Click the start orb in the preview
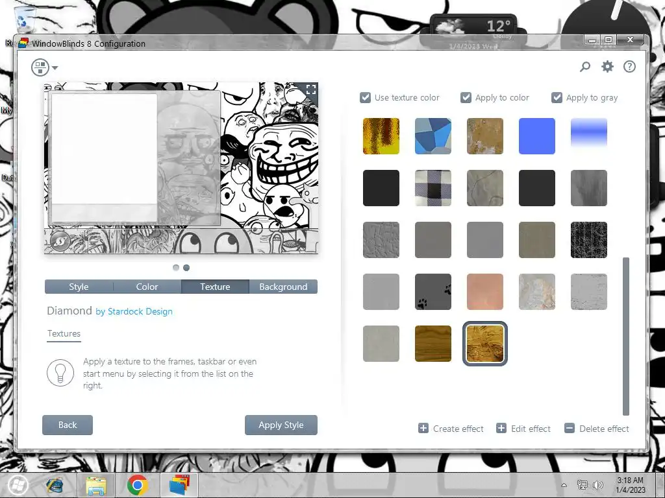Image resolution: width=665 pixels, height=498 pixels. [x=60, y=241]
